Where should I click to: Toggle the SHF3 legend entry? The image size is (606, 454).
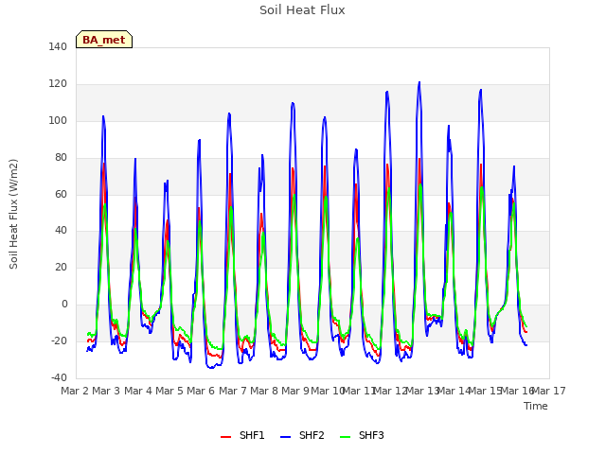coord(362,435)
